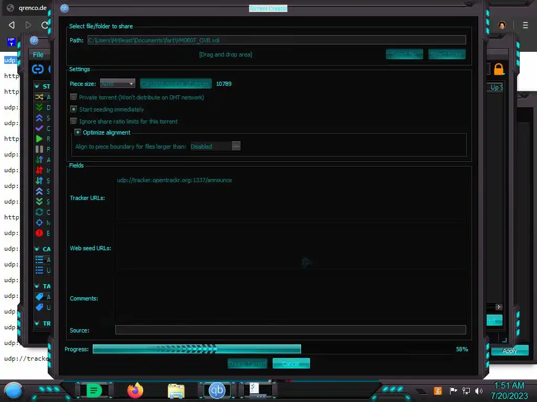The width and height of the screenshot is (537, 402).
Task: Click the Apply button in background window
Action: [510, 351]
